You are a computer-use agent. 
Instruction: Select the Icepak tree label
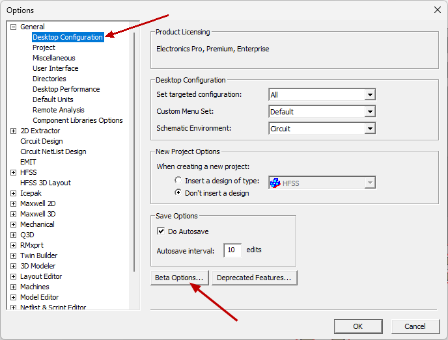pyautogui.click(x=31, y=193)
